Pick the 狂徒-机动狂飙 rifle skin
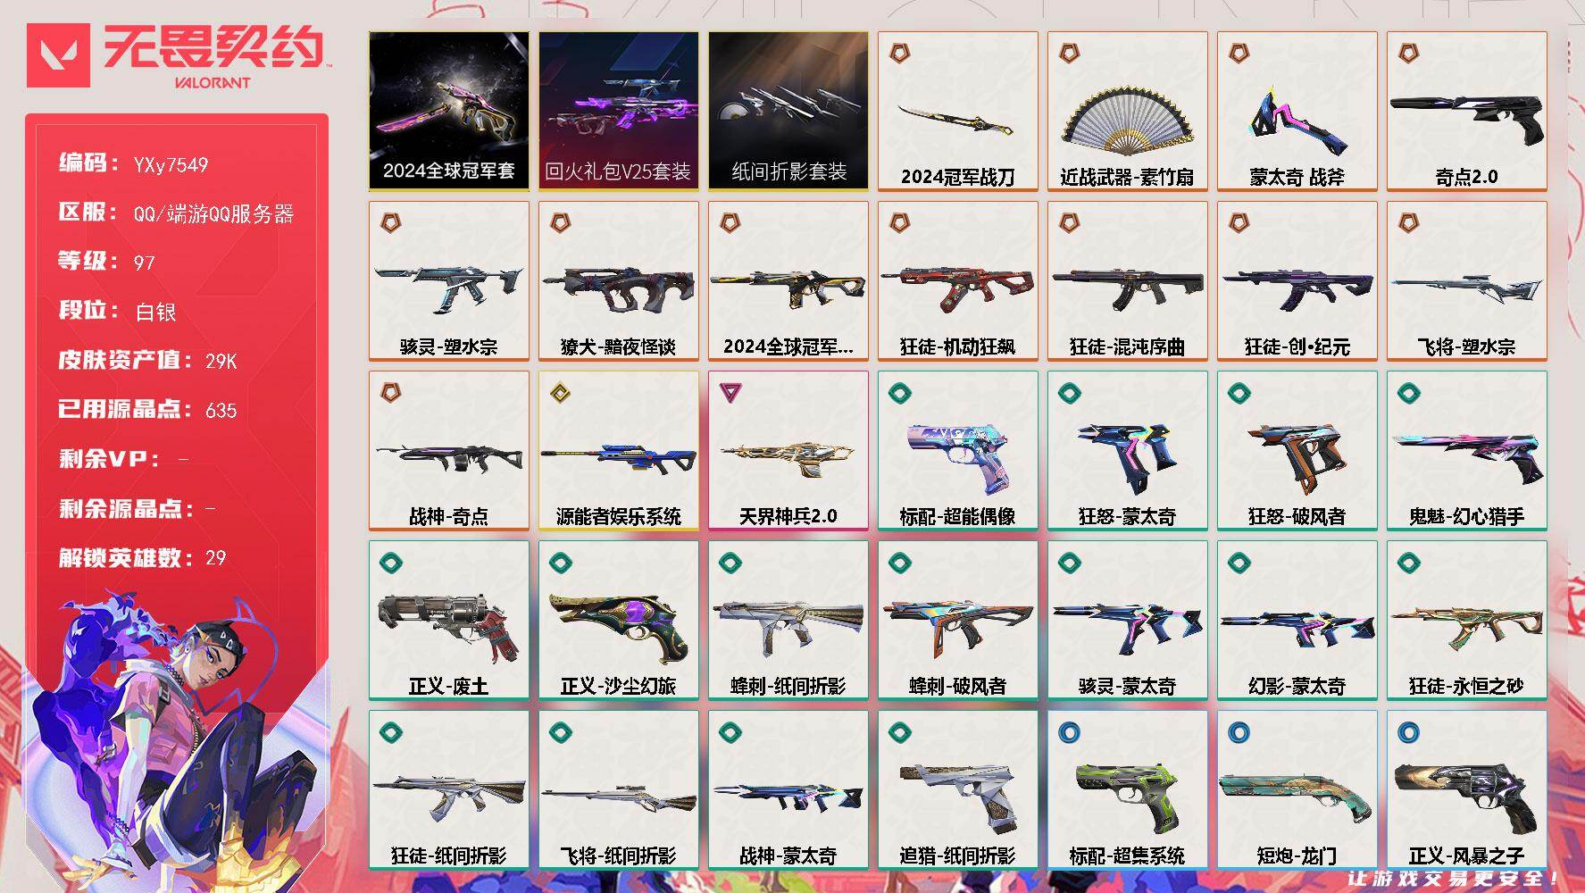Screen dimensions: 1585x893 [x=958, y=281]
